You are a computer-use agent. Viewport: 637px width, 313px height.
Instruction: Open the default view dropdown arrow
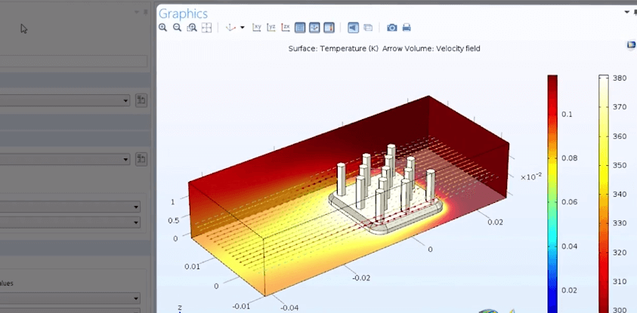[x=242, y=28]
